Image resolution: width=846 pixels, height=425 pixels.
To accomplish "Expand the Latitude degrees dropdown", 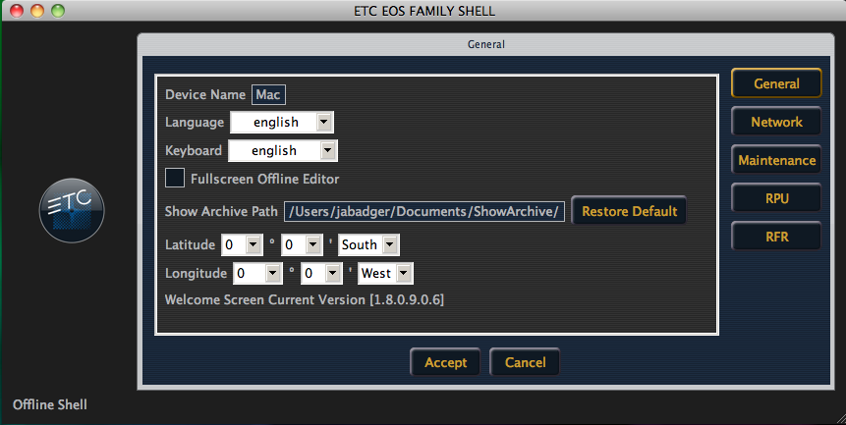I will click(x=242, y=245).
